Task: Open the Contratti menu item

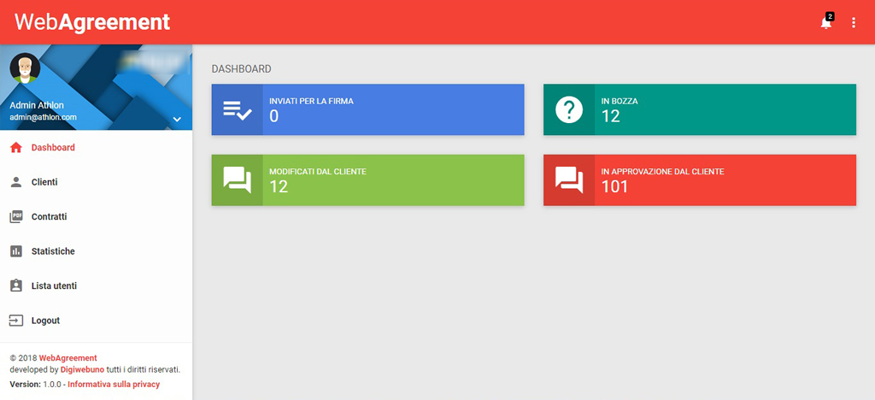Action: click(49, 217)
